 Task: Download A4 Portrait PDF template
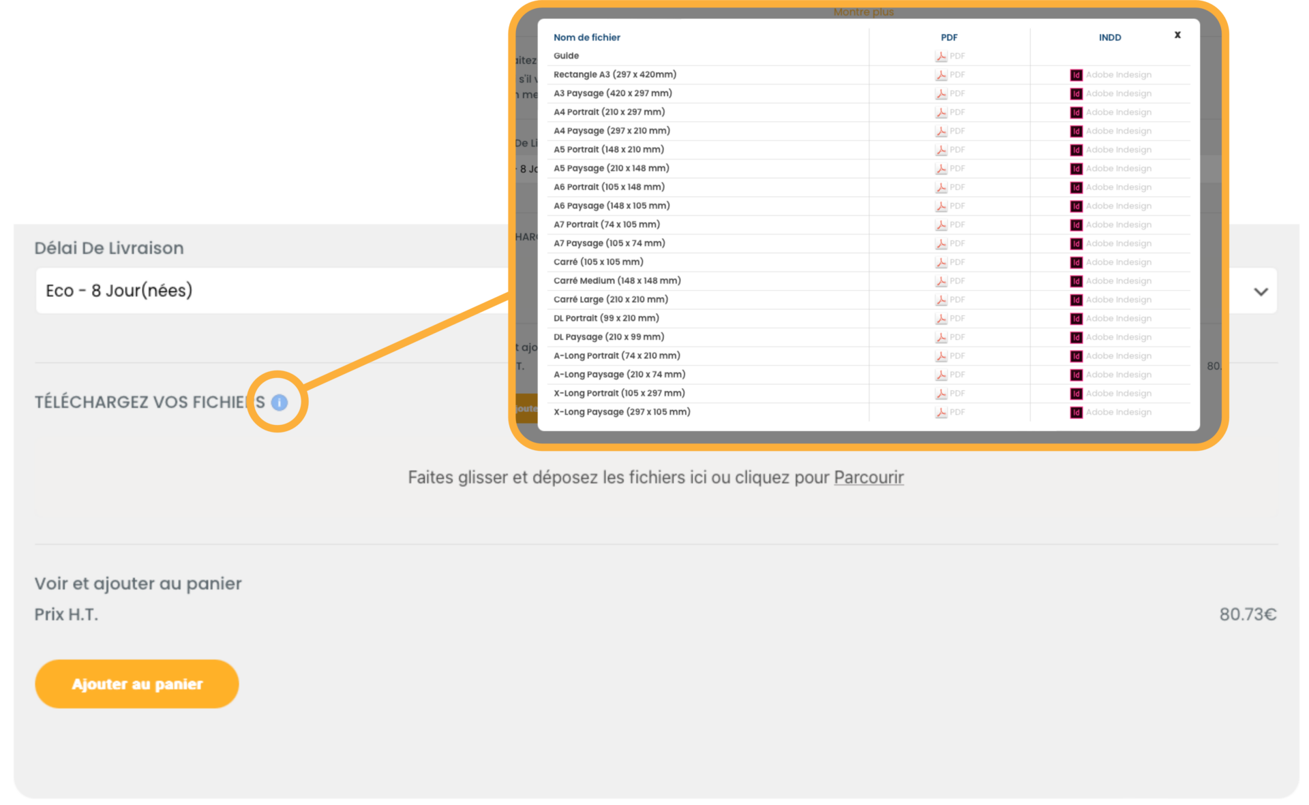[x=950, y=112]
